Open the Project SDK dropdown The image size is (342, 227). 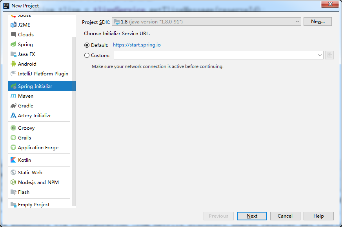206,22
